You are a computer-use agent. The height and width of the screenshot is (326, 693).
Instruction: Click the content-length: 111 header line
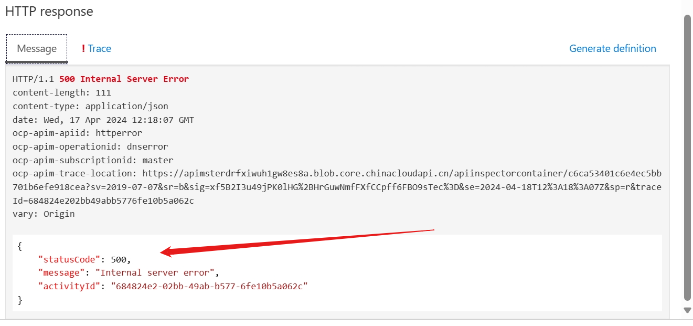[62, 93]
